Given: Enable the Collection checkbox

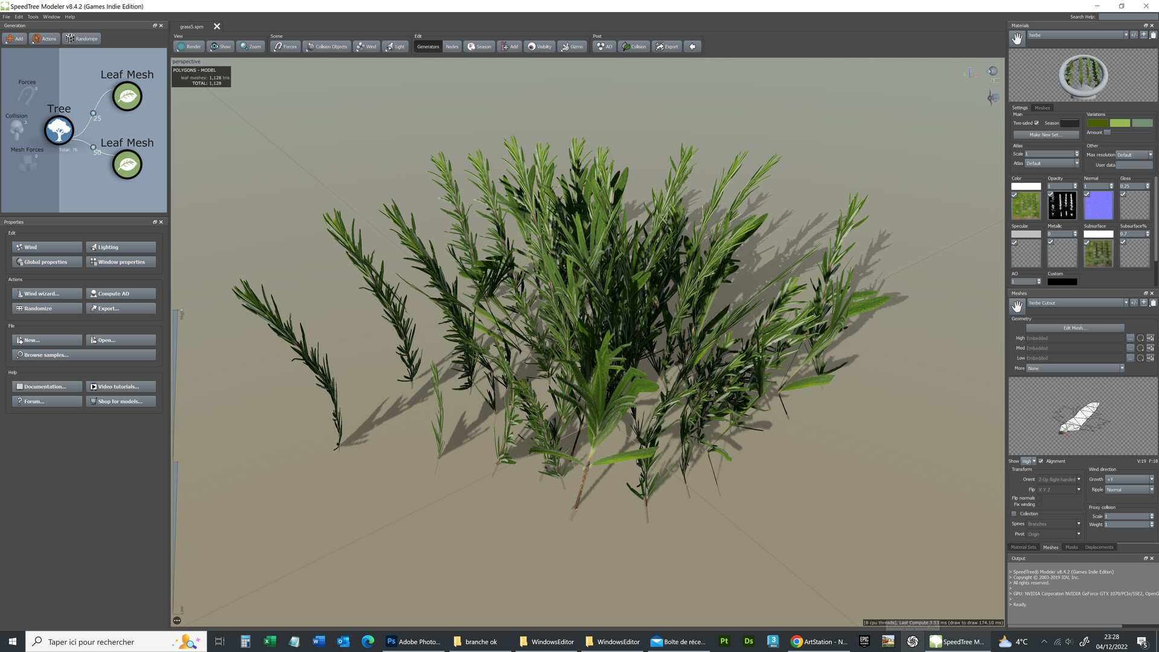Looking at the screenshot, I should [x=1014, y=514].
